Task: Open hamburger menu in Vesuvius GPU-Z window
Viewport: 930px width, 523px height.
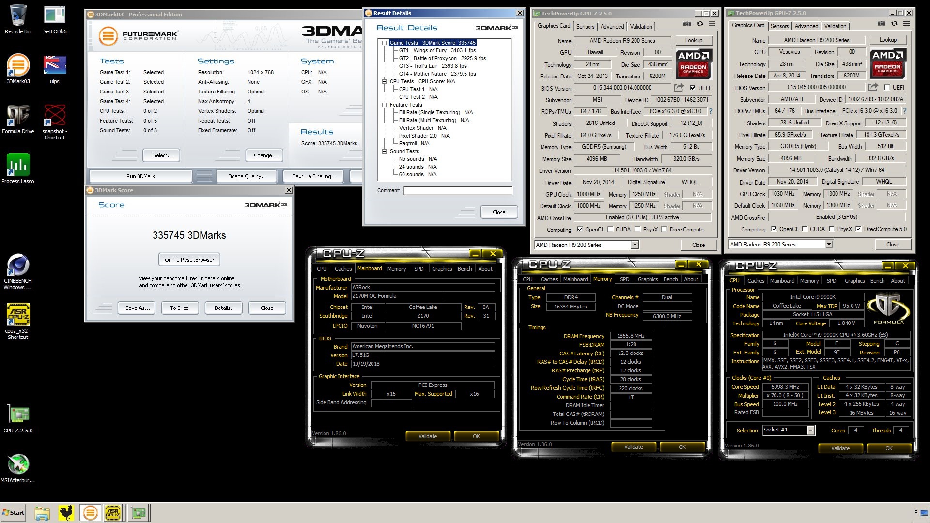Action: (907, 23)
